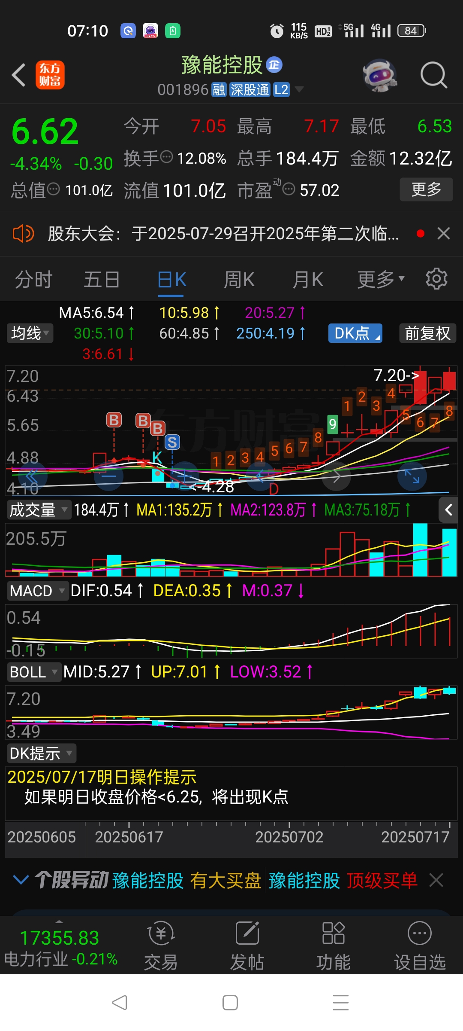Collapse side panel with chevron button
463x1031 pixels.
tap(449, 510)
